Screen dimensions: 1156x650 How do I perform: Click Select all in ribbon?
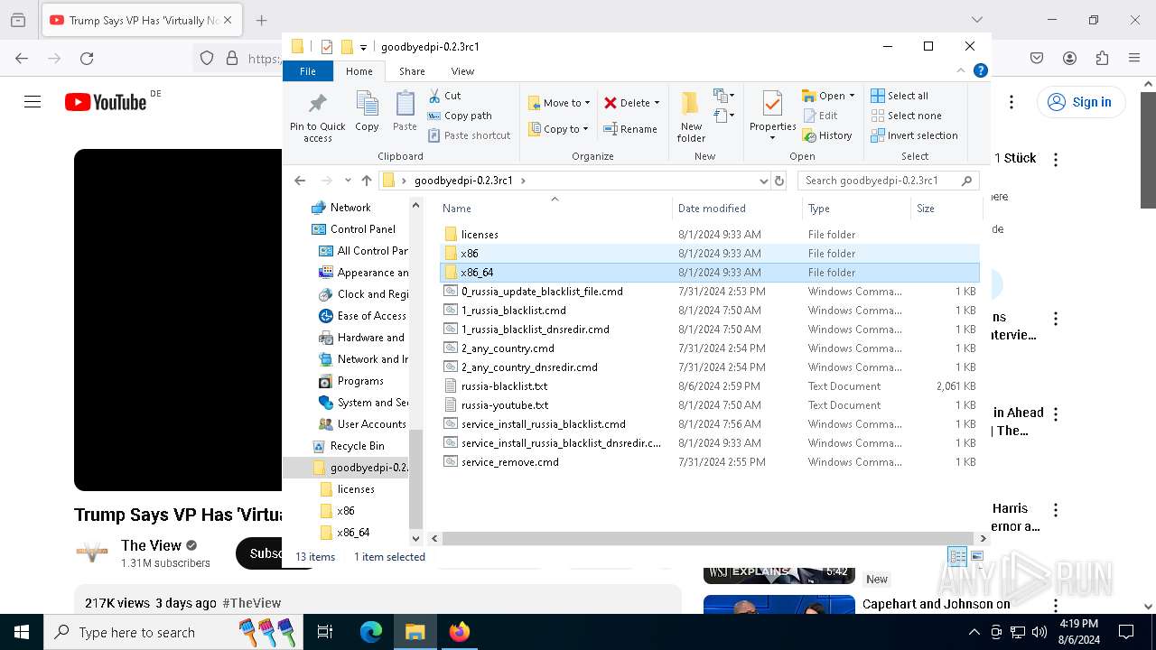900,96
